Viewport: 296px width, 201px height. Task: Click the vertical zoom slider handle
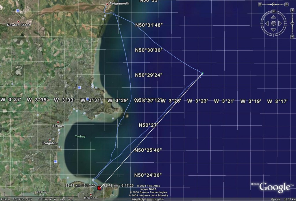(x=293, y=24)
